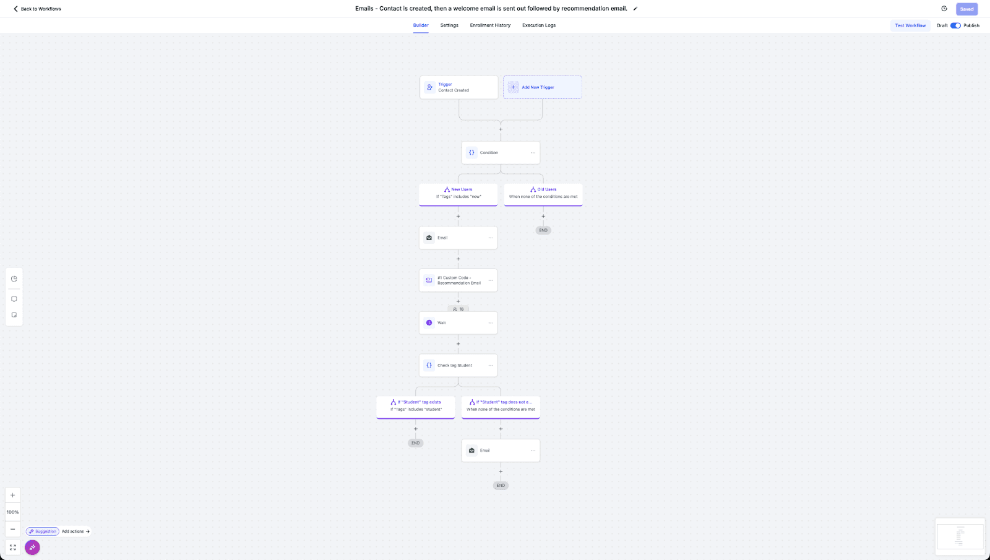The height and width of the screenshot is (560, 990).
Task: Switch to the Settings tab
Action: [x=449, y=25]
